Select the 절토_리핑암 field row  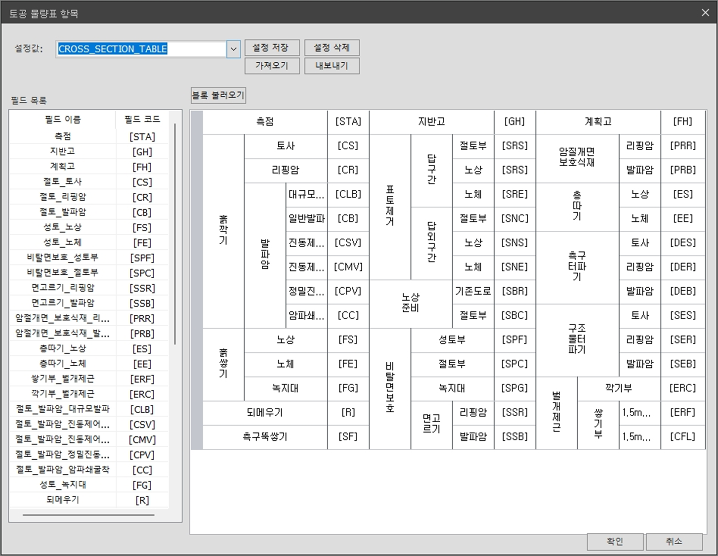coord(89,197)
